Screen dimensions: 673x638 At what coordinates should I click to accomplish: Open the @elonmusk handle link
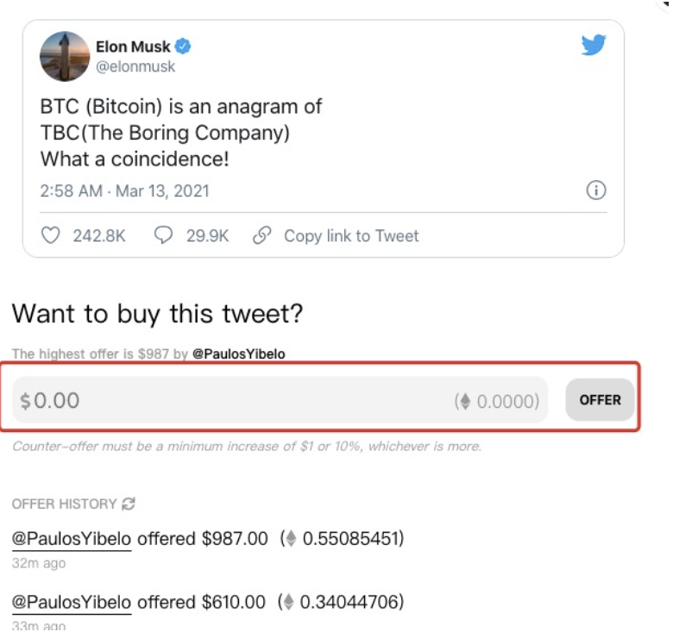135,66
